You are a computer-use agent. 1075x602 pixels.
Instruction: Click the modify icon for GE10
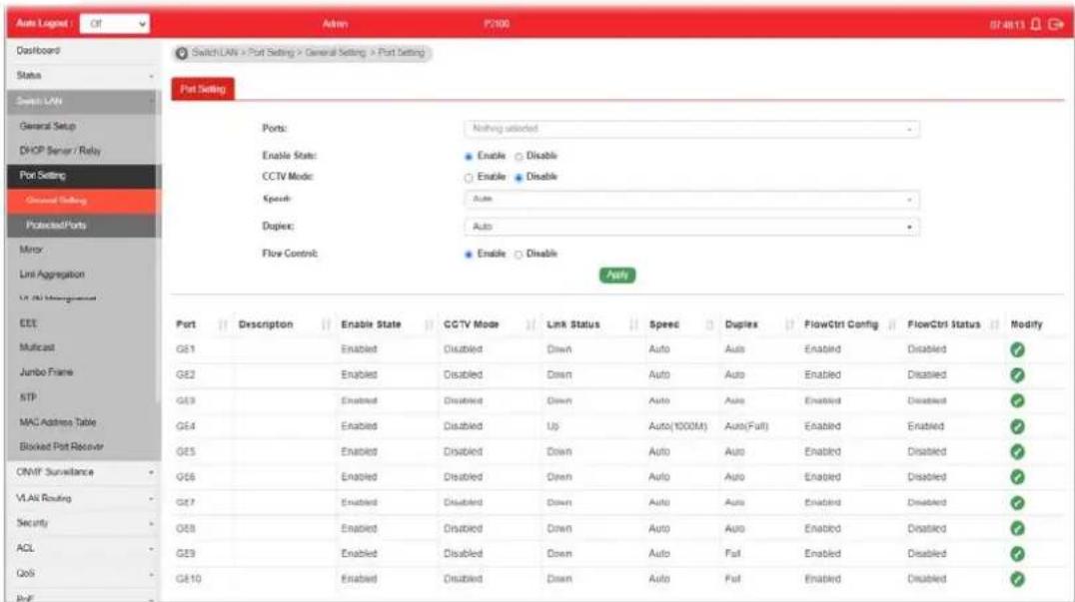pos(1017,579)
